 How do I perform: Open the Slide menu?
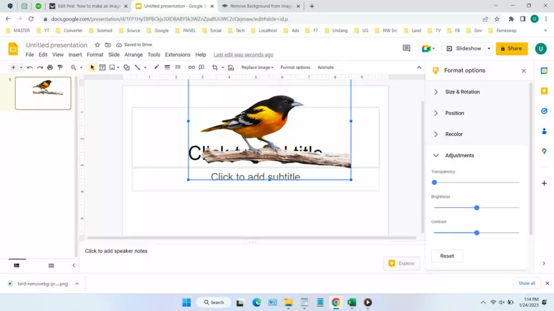[x=114, y=55]
